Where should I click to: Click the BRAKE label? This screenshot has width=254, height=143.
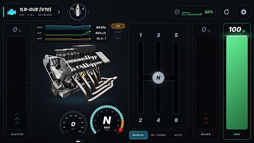(206, 134)
